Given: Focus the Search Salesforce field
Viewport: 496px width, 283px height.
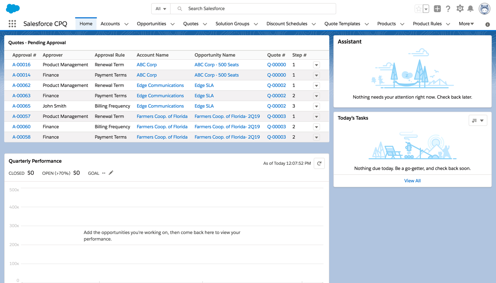Looking at the screenshot, I should [253, 9].
